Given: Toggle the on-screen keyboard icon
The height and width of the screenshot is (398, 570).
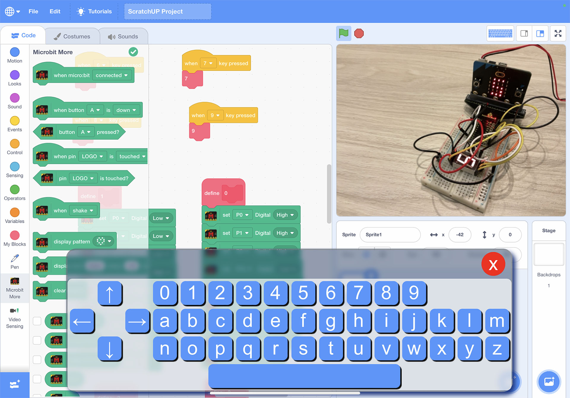Looking at the screenshot, I should coord(500,33).
